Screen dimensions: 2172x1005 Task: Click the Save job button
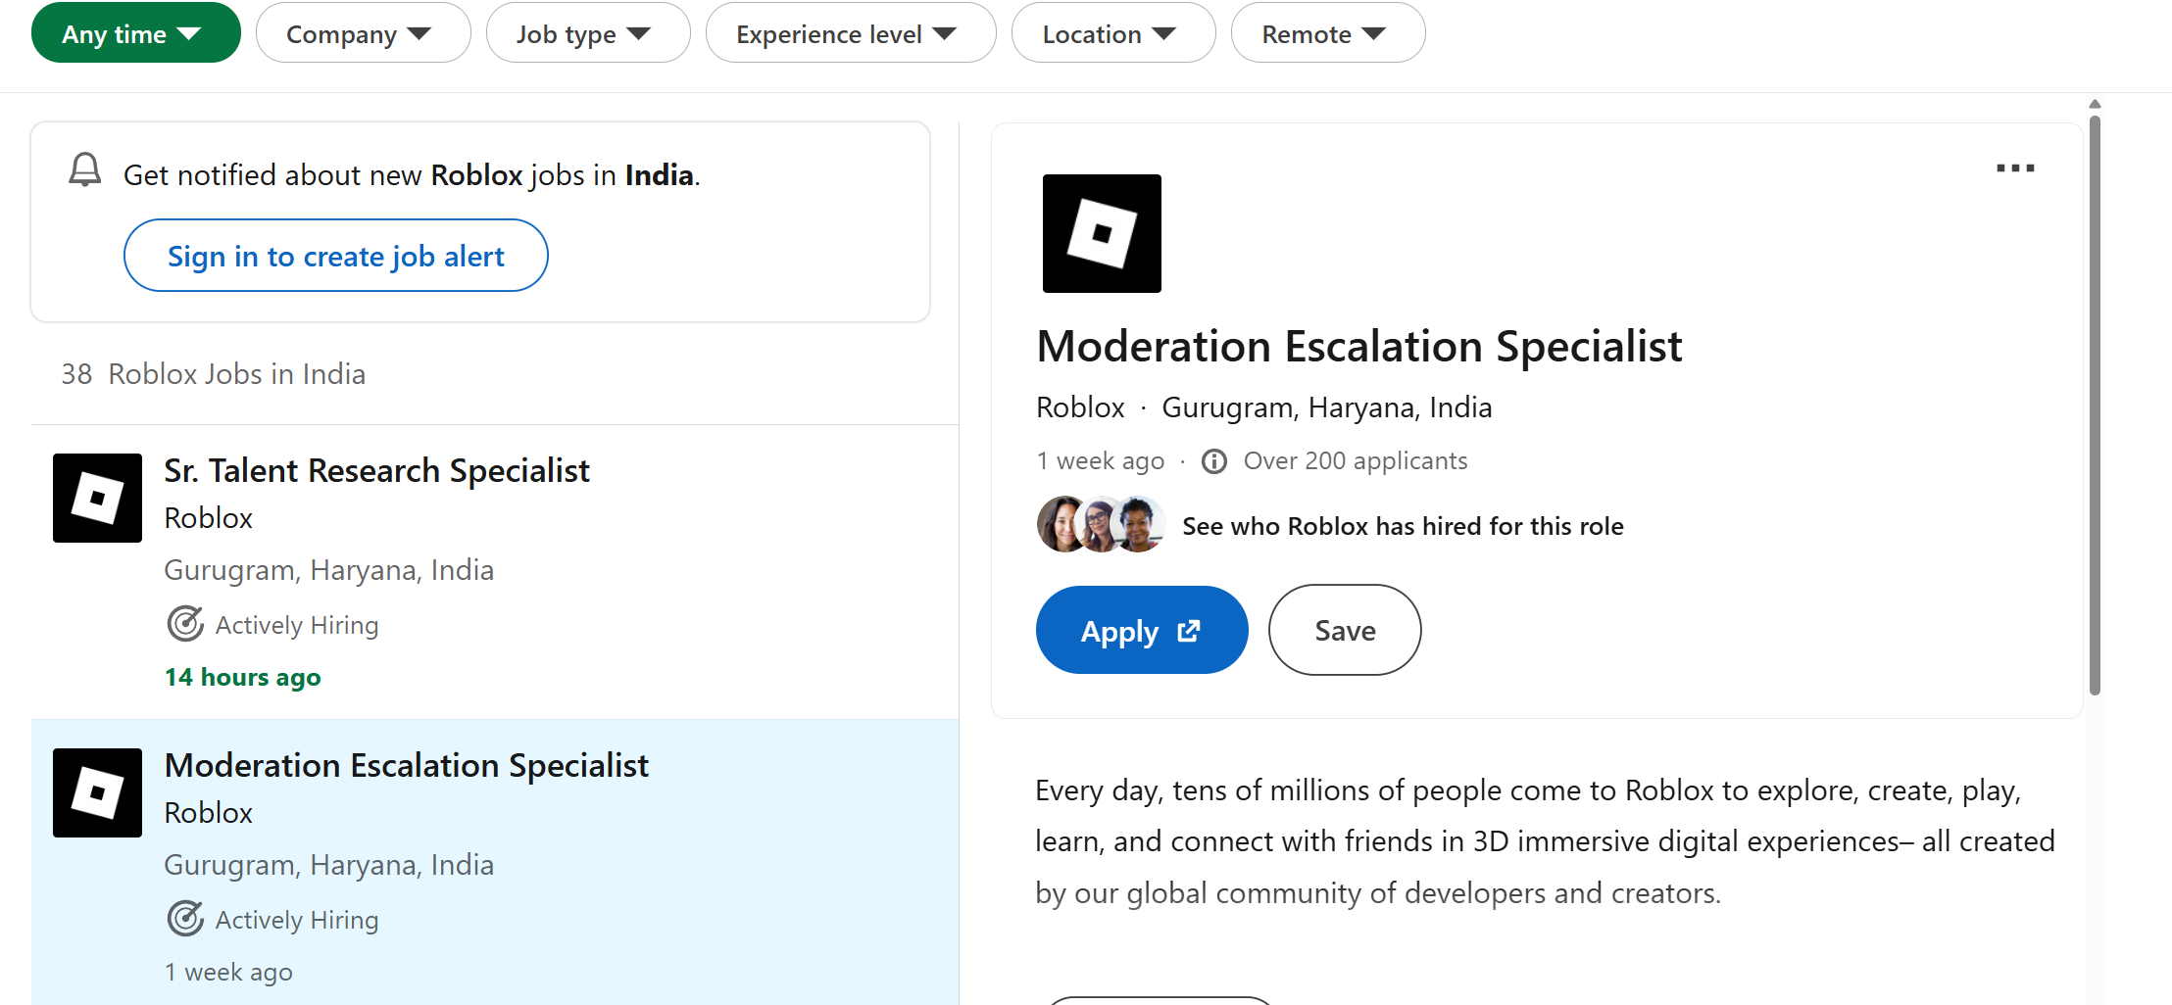point(1345,630)
